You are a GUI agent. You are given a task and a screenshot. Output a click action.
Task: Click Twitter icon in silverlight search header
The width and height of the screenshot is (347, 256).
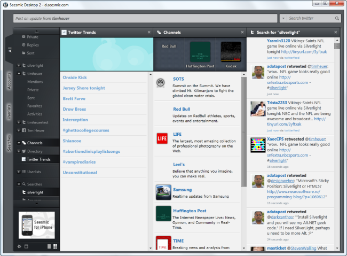[x=252, y=33]
